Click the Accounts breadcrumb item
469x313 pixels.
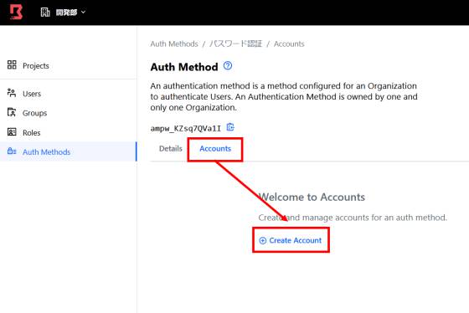pyautogui.click(x=289, y=44)
